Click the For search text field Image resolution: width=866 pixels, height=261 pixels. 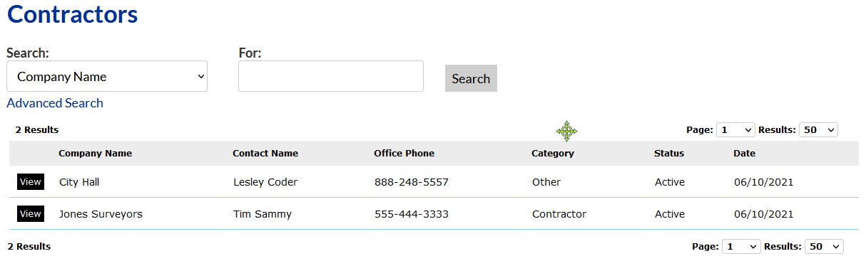click(331, 76)
